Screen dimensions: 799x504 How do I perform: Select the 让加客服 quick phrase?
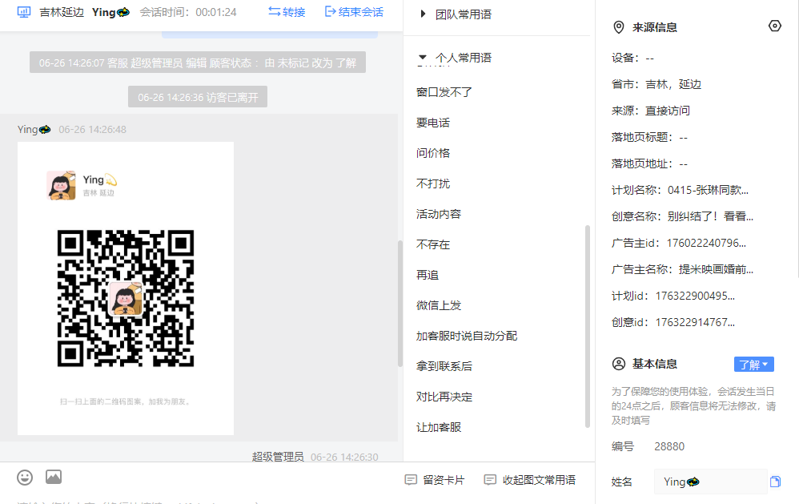[439, 428]
